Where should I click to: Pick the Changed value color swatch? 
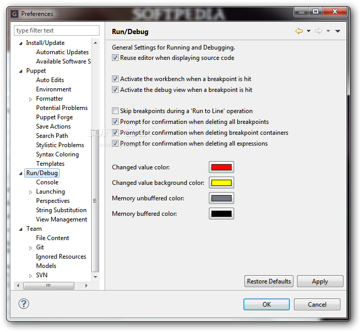click(221, 167)
